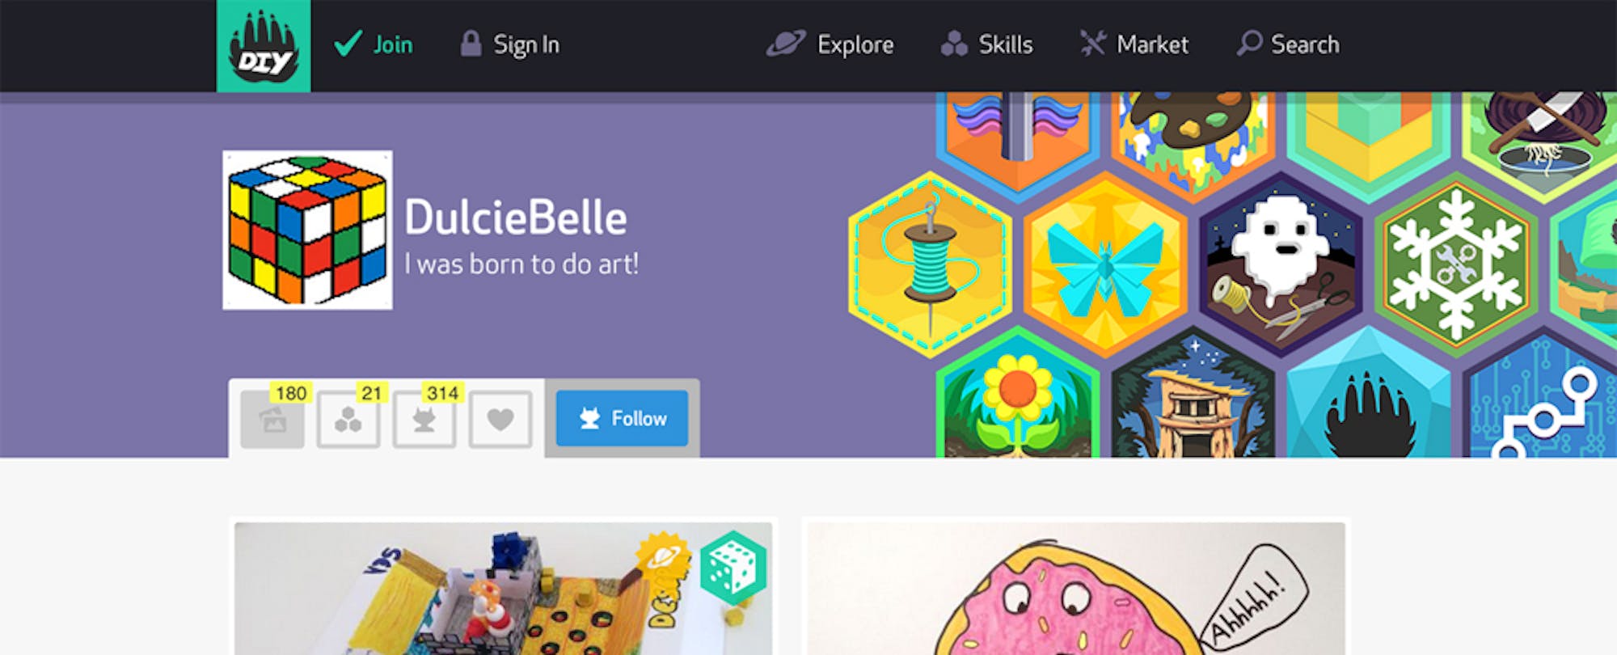Image resolution: width=1617 pixels, height=655 pixels.
Task: Open the projects tab with 180 count
Action: 273,419
